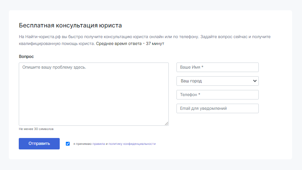The width and height of the screenshot is (302, 170).
Task: Click the 'я принимаю' checkbox label text
Action: [x=82, y=144]
